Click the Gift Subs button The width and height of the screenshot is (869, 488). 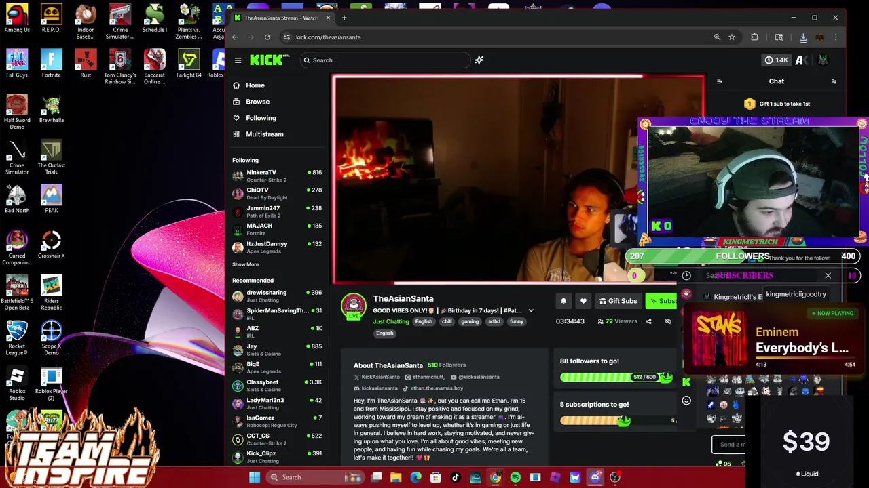click(618, 301)
